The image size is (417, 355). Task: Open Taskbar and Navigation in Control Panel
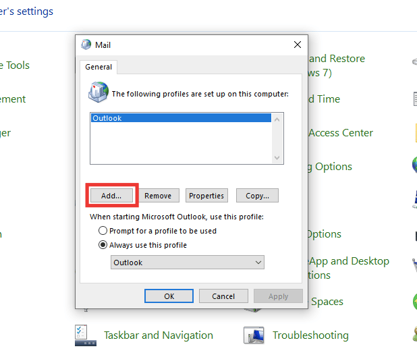coord(159,335)
